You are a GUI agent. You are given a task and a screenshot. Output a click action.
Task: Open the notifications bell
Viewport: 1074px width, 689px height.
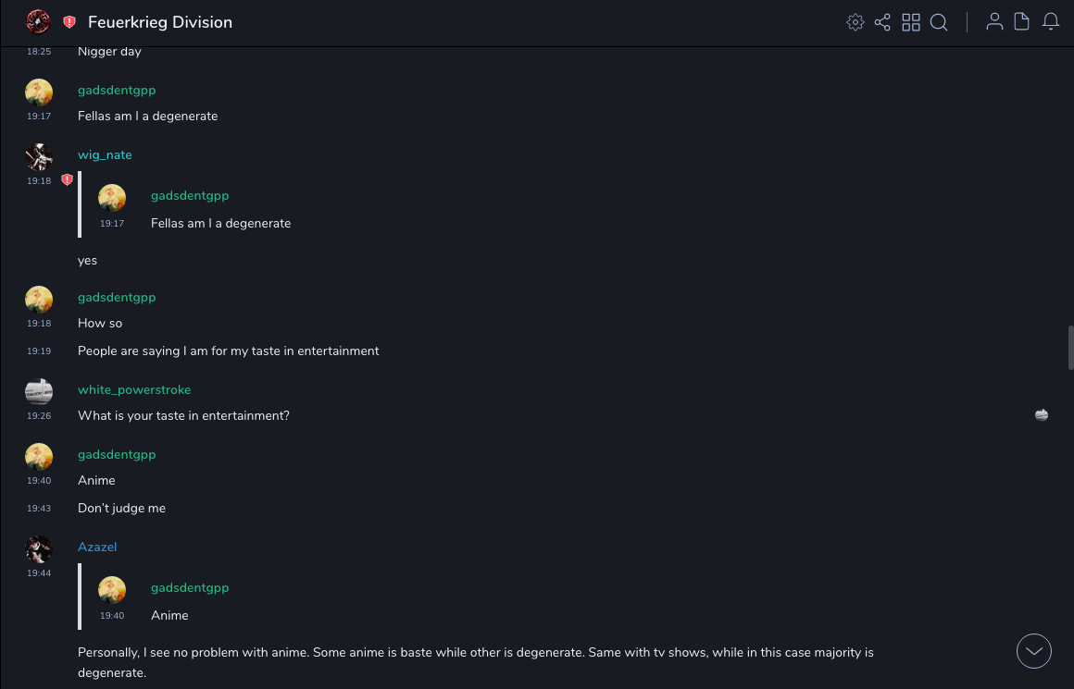[x=1051, y=22]
